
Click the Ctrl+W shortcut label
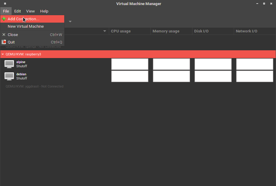coord(56,35)
